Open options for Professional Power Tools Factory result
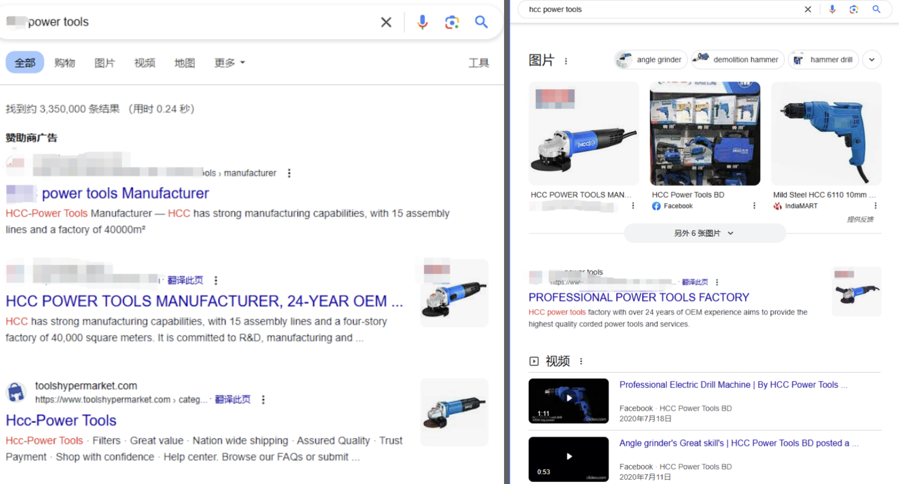The height and width of the screenshot is (484, 899). (717, 282)
